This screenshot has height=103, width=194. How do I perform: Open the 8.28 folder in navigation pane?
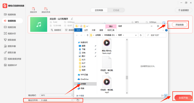(82, 67)
